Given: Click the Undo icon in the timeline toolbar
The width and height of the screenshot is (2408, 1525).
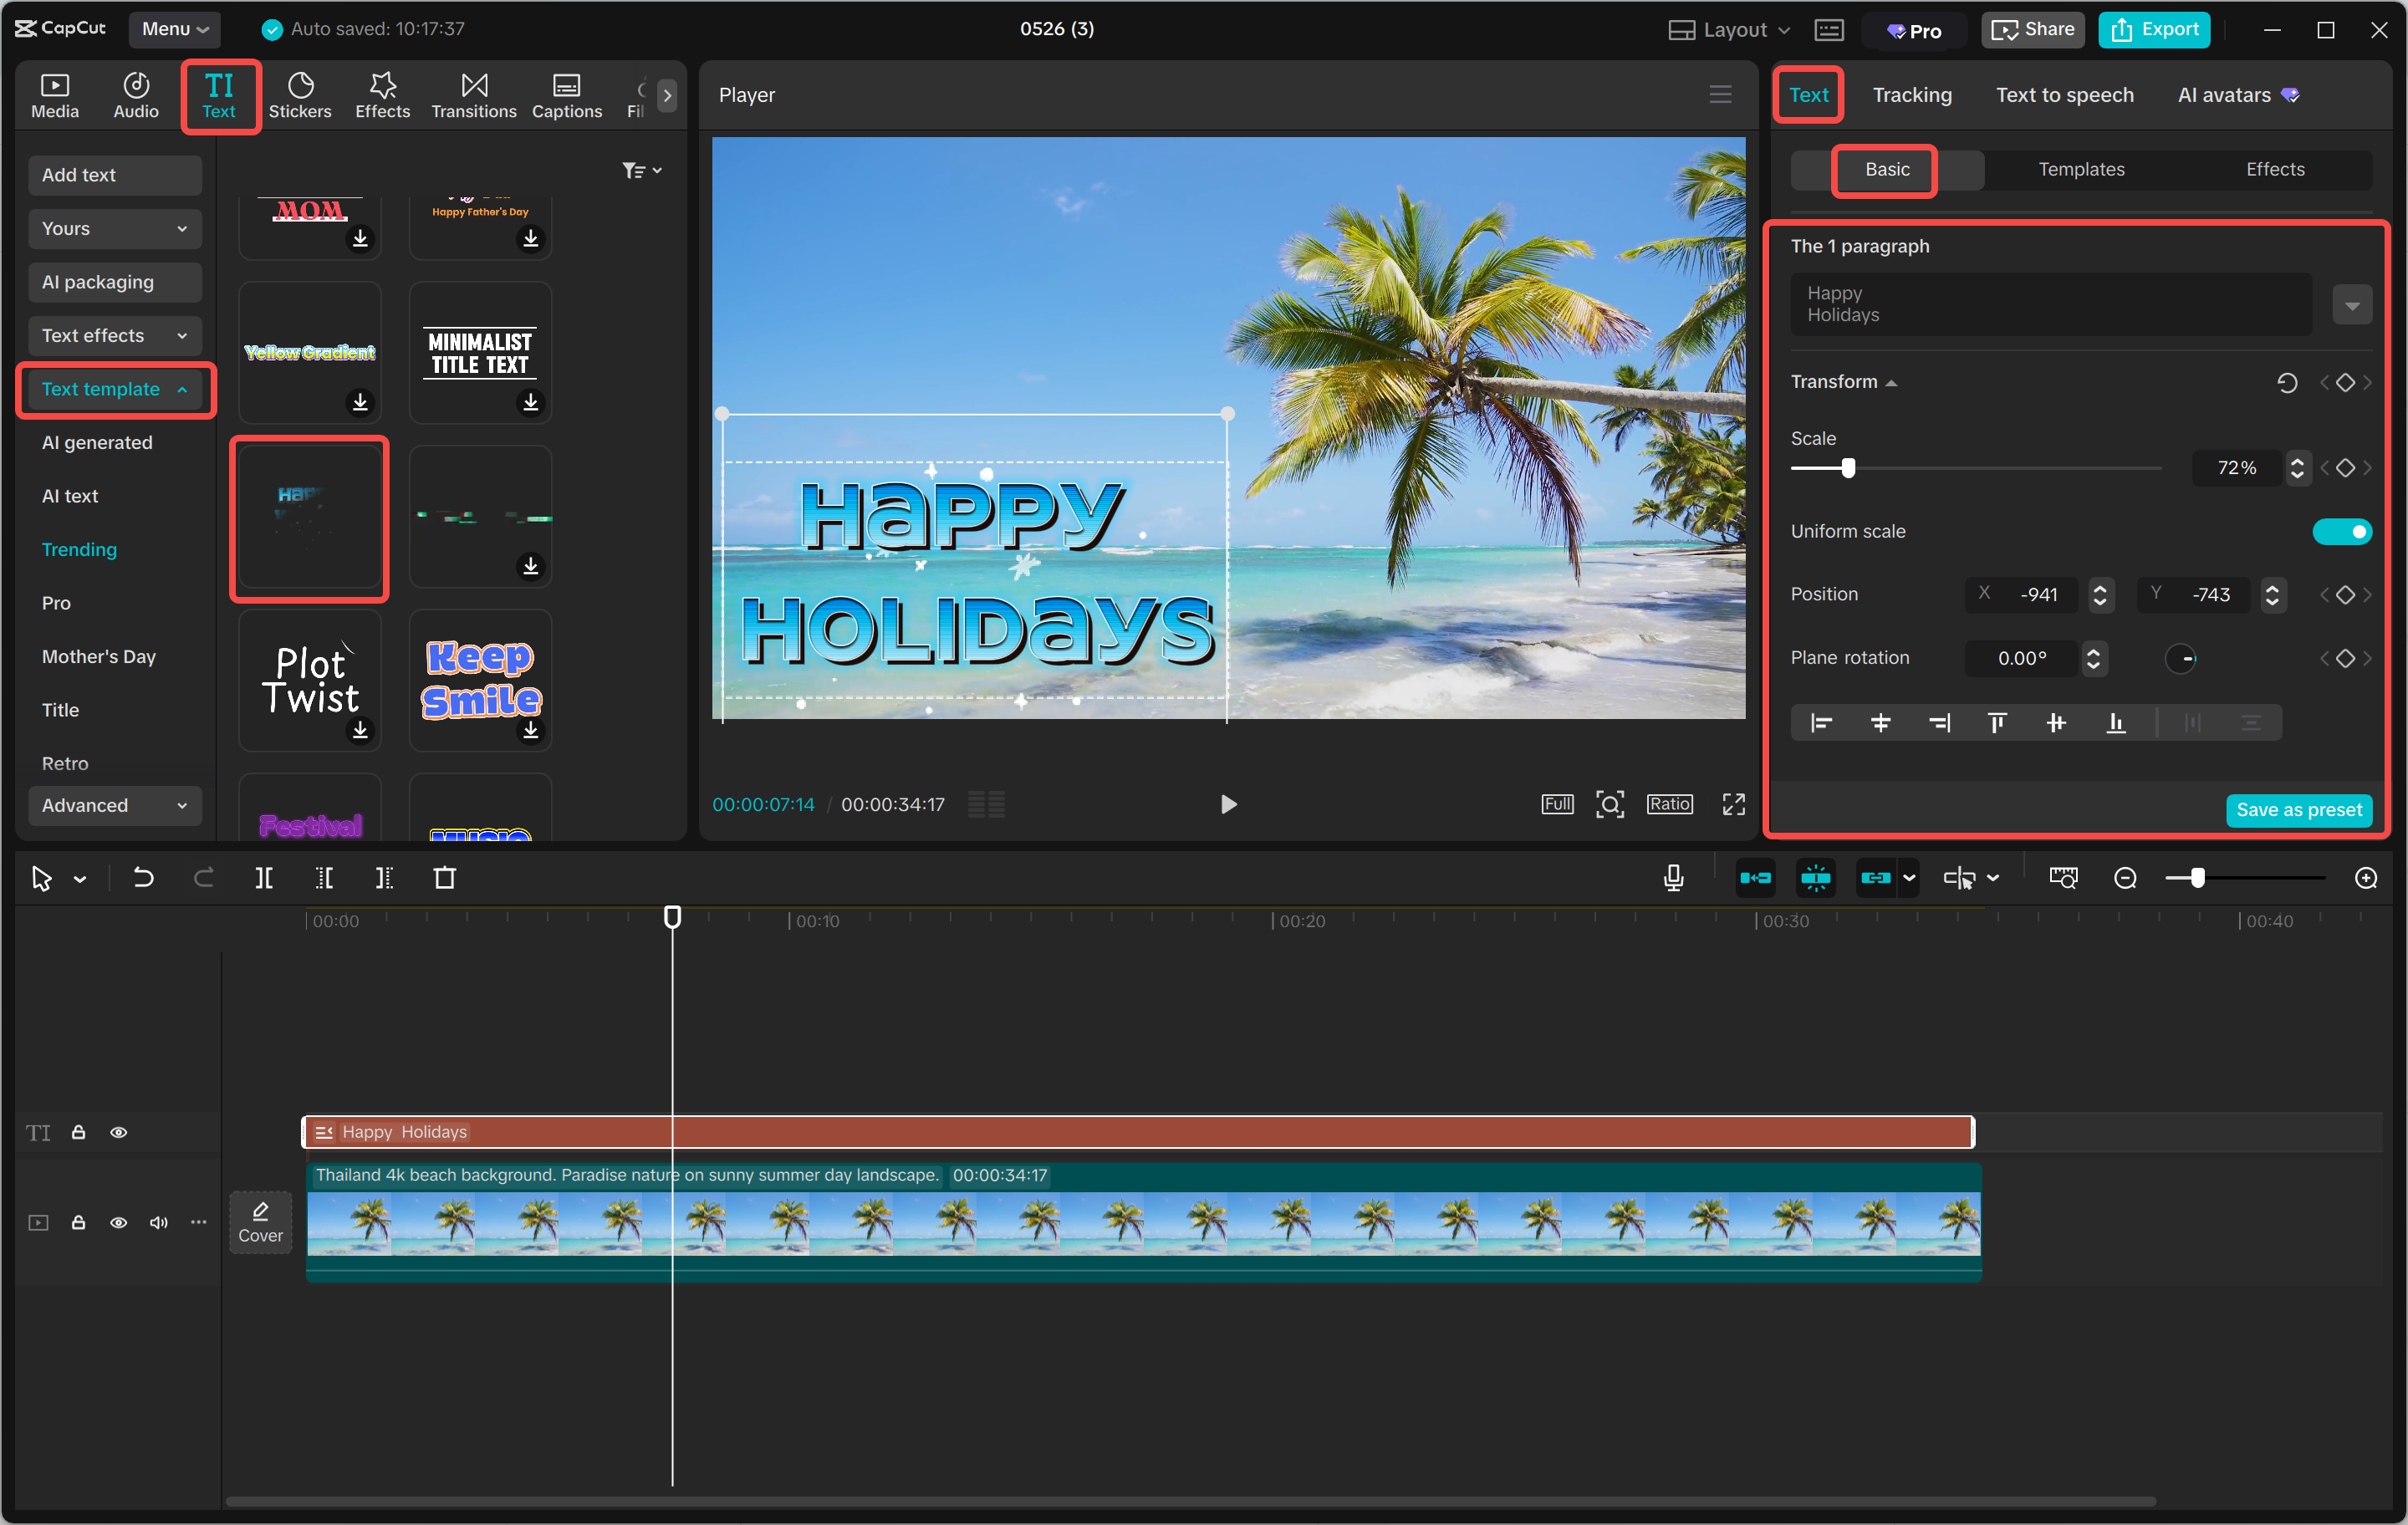Looking at the screenshot, I should (143, 878).
